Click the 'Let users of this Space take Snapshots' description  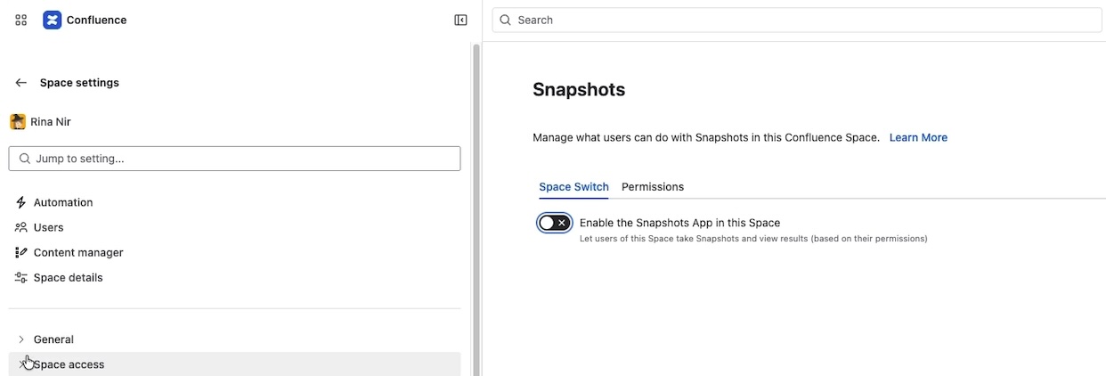753,239
